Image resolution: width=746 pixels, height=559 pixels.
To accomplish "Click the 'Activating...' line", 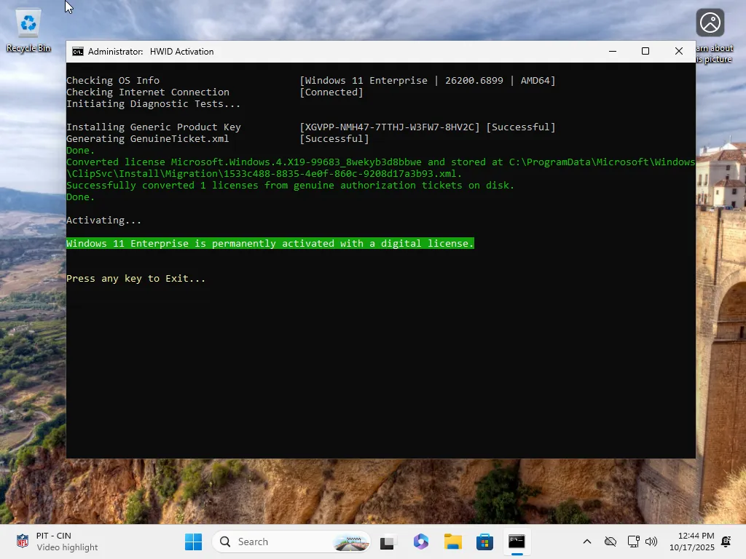I will click(103, 220).
